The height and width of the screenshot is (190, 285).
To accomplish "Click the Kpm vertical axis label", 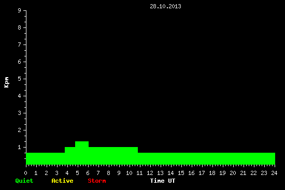I will coord(6,82).
